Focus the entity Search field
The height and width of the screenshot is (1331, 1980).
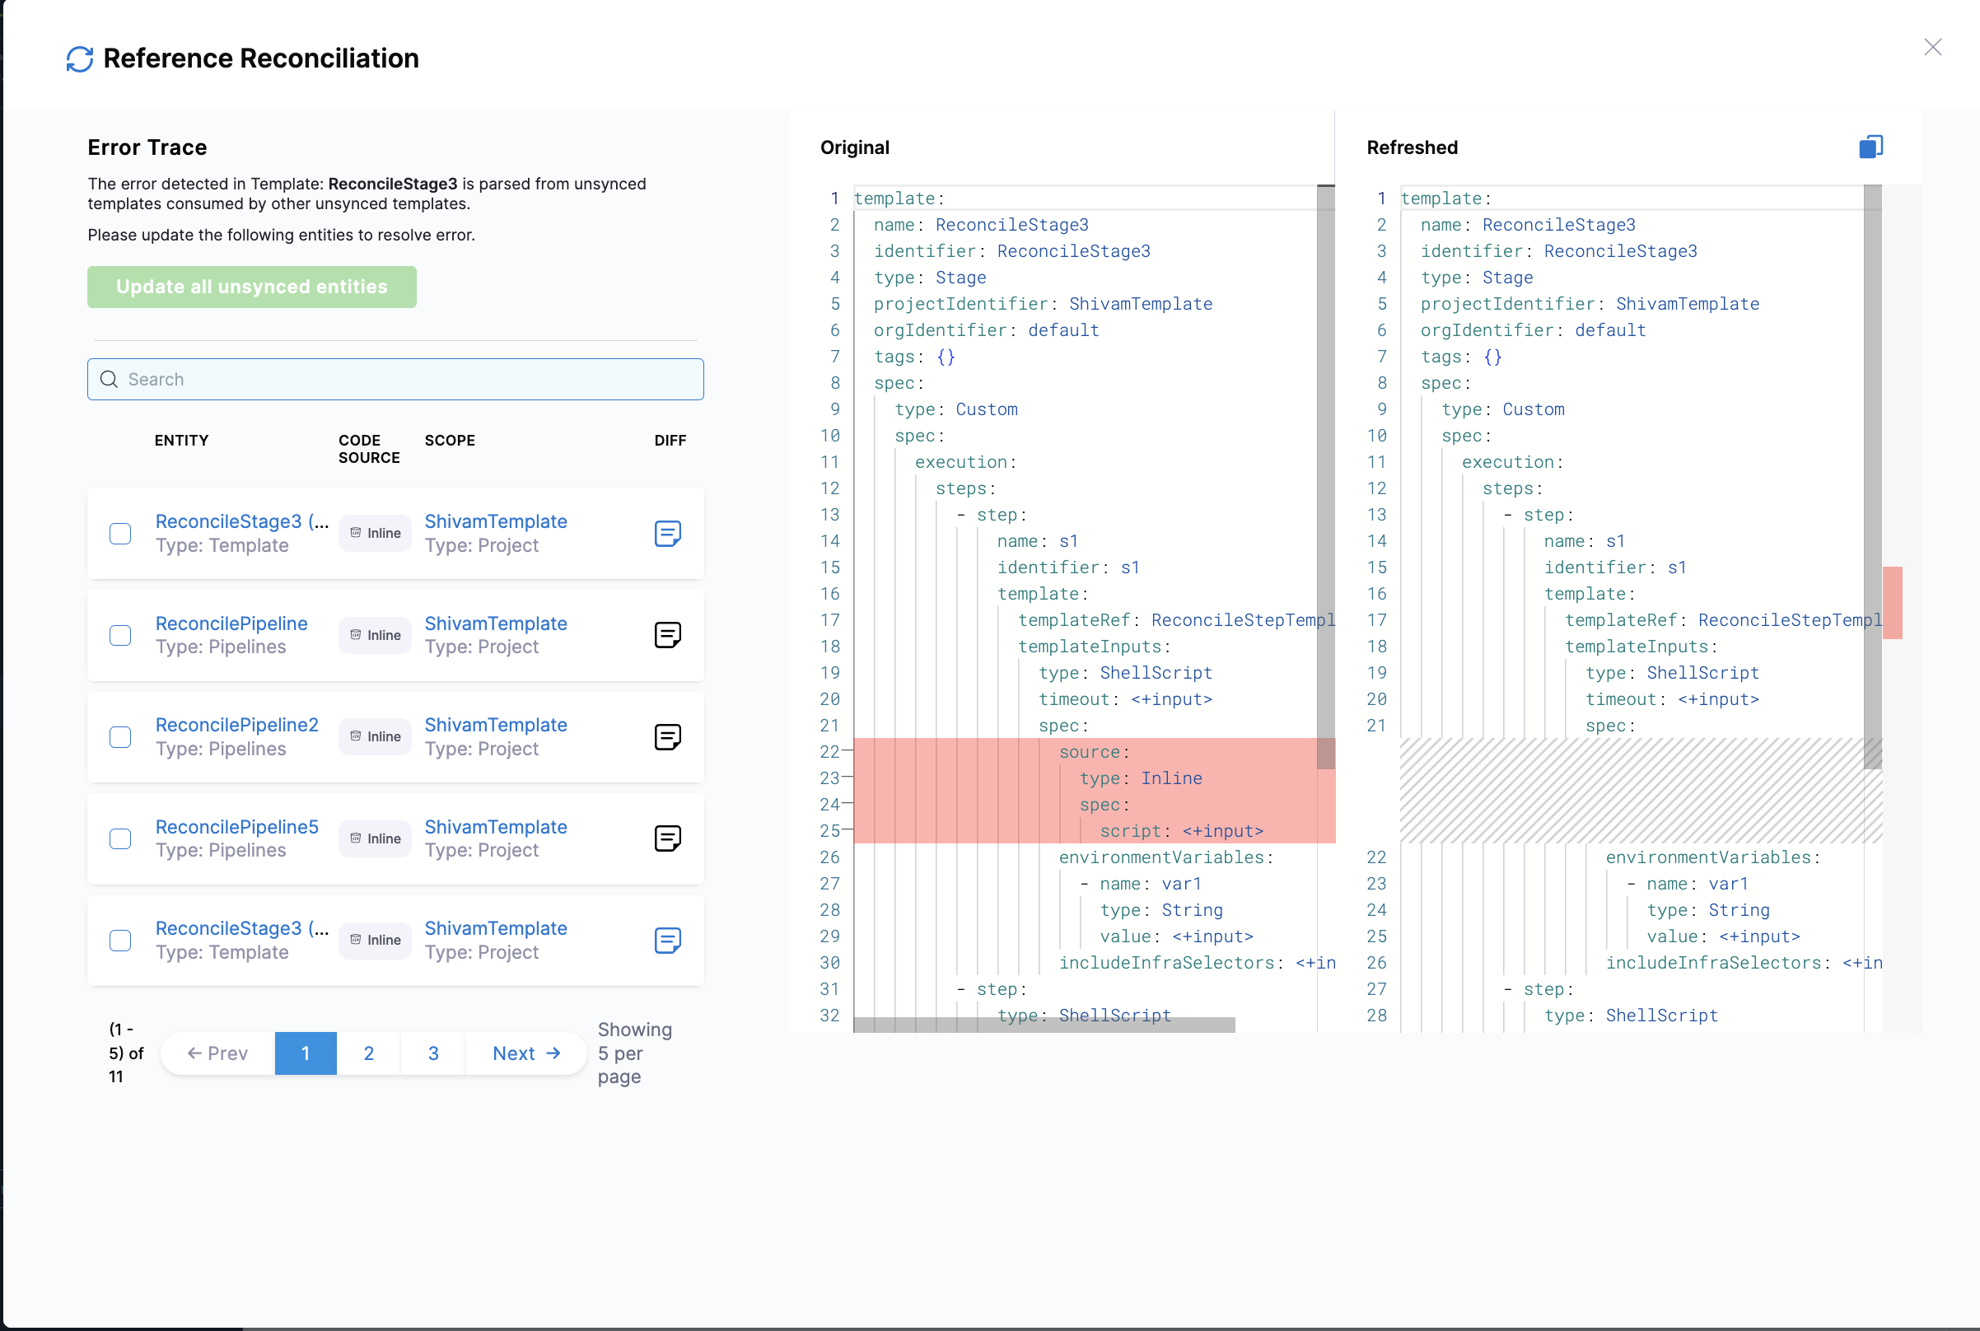[395, 380]
